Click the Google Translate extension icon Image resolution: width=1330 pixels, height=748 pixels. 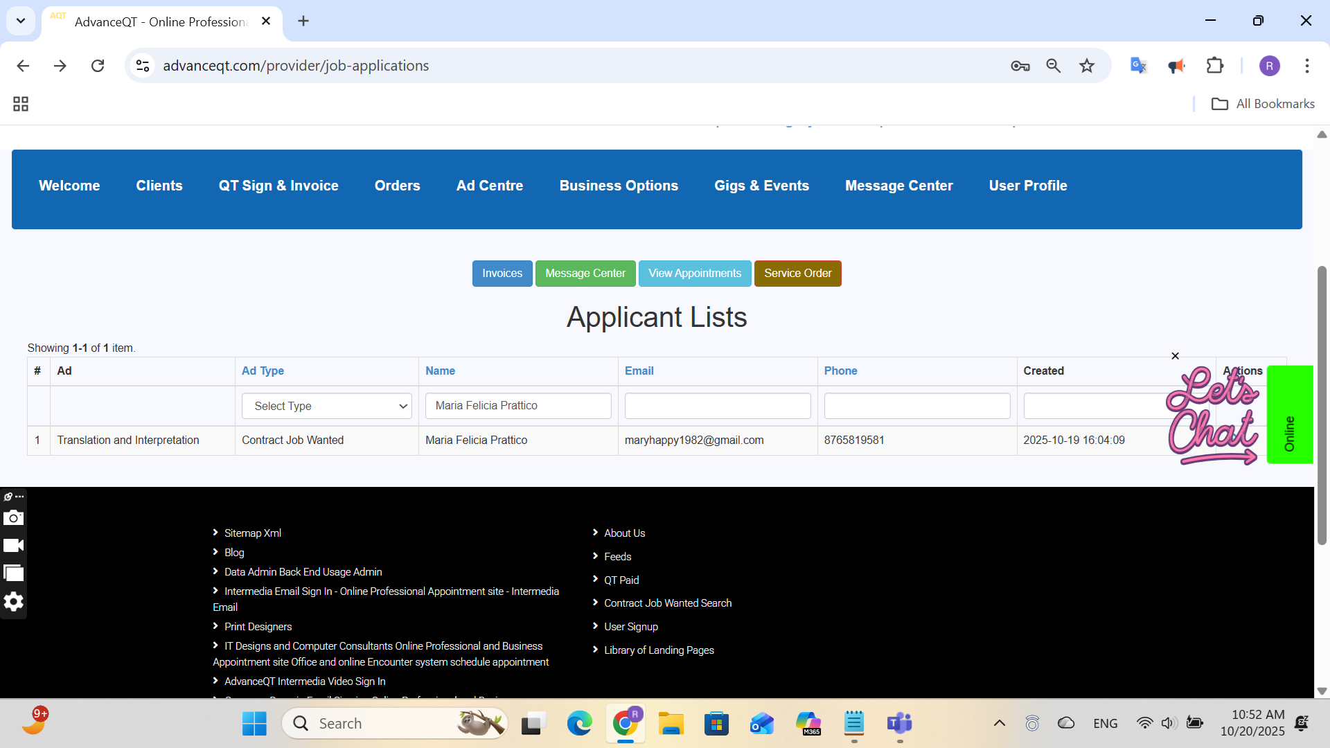coord(1138,66)
